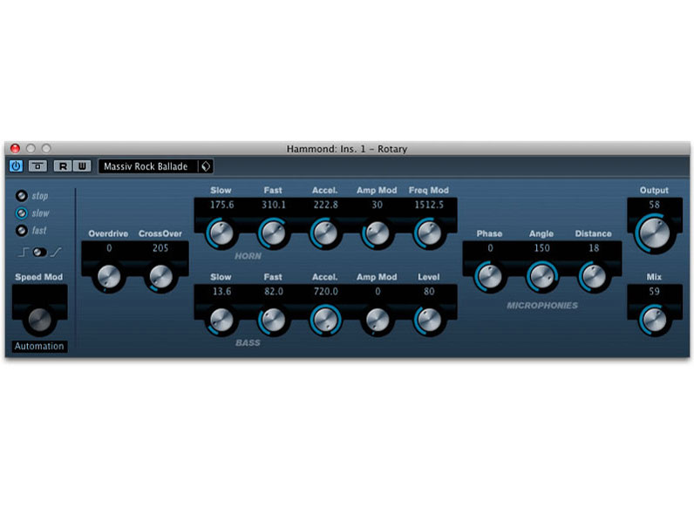
Task: Click the Horn Fast value 310.1
Action: (274, 205)
